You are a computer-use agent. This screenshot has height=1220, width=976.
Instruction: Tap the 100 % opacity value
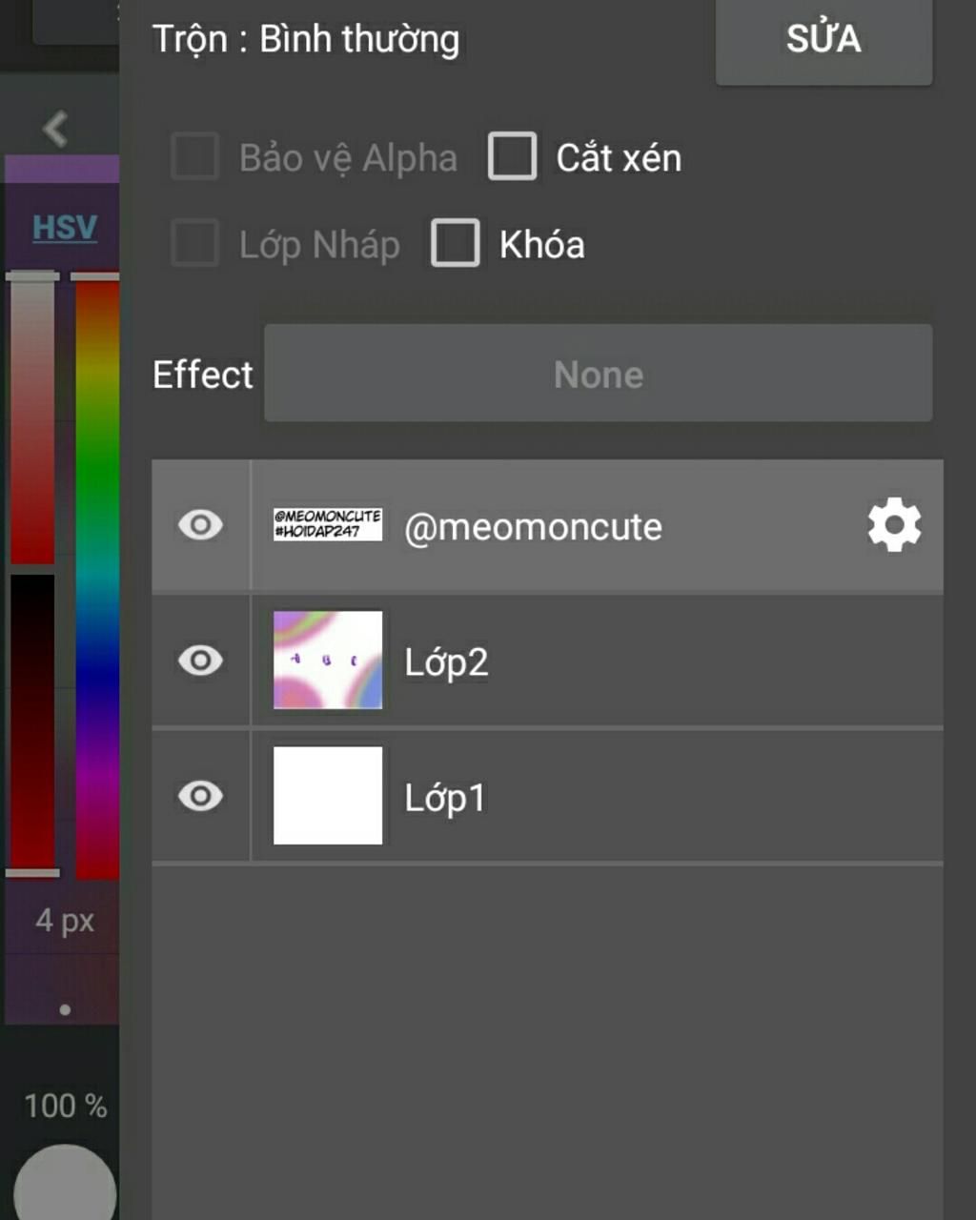[x=65, y=1106]
